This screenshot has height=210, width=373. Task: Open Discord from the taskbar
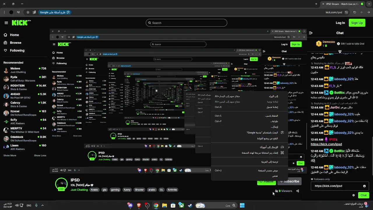[x=130, y=205]
